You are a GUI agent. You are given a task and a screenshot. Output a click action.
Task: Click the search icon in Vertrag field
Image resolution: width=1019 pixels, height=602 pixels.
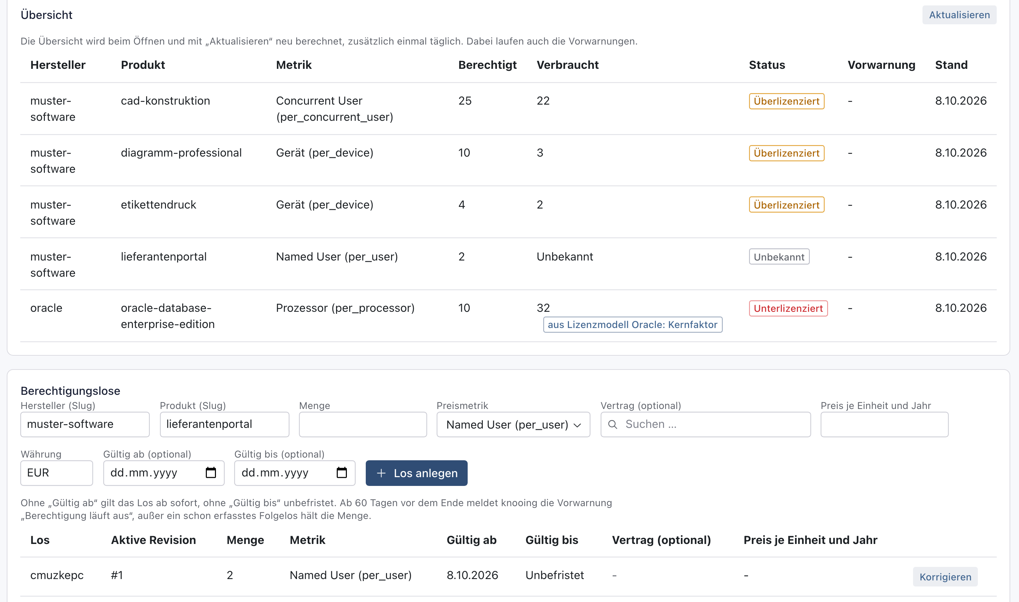click(612, 424)
